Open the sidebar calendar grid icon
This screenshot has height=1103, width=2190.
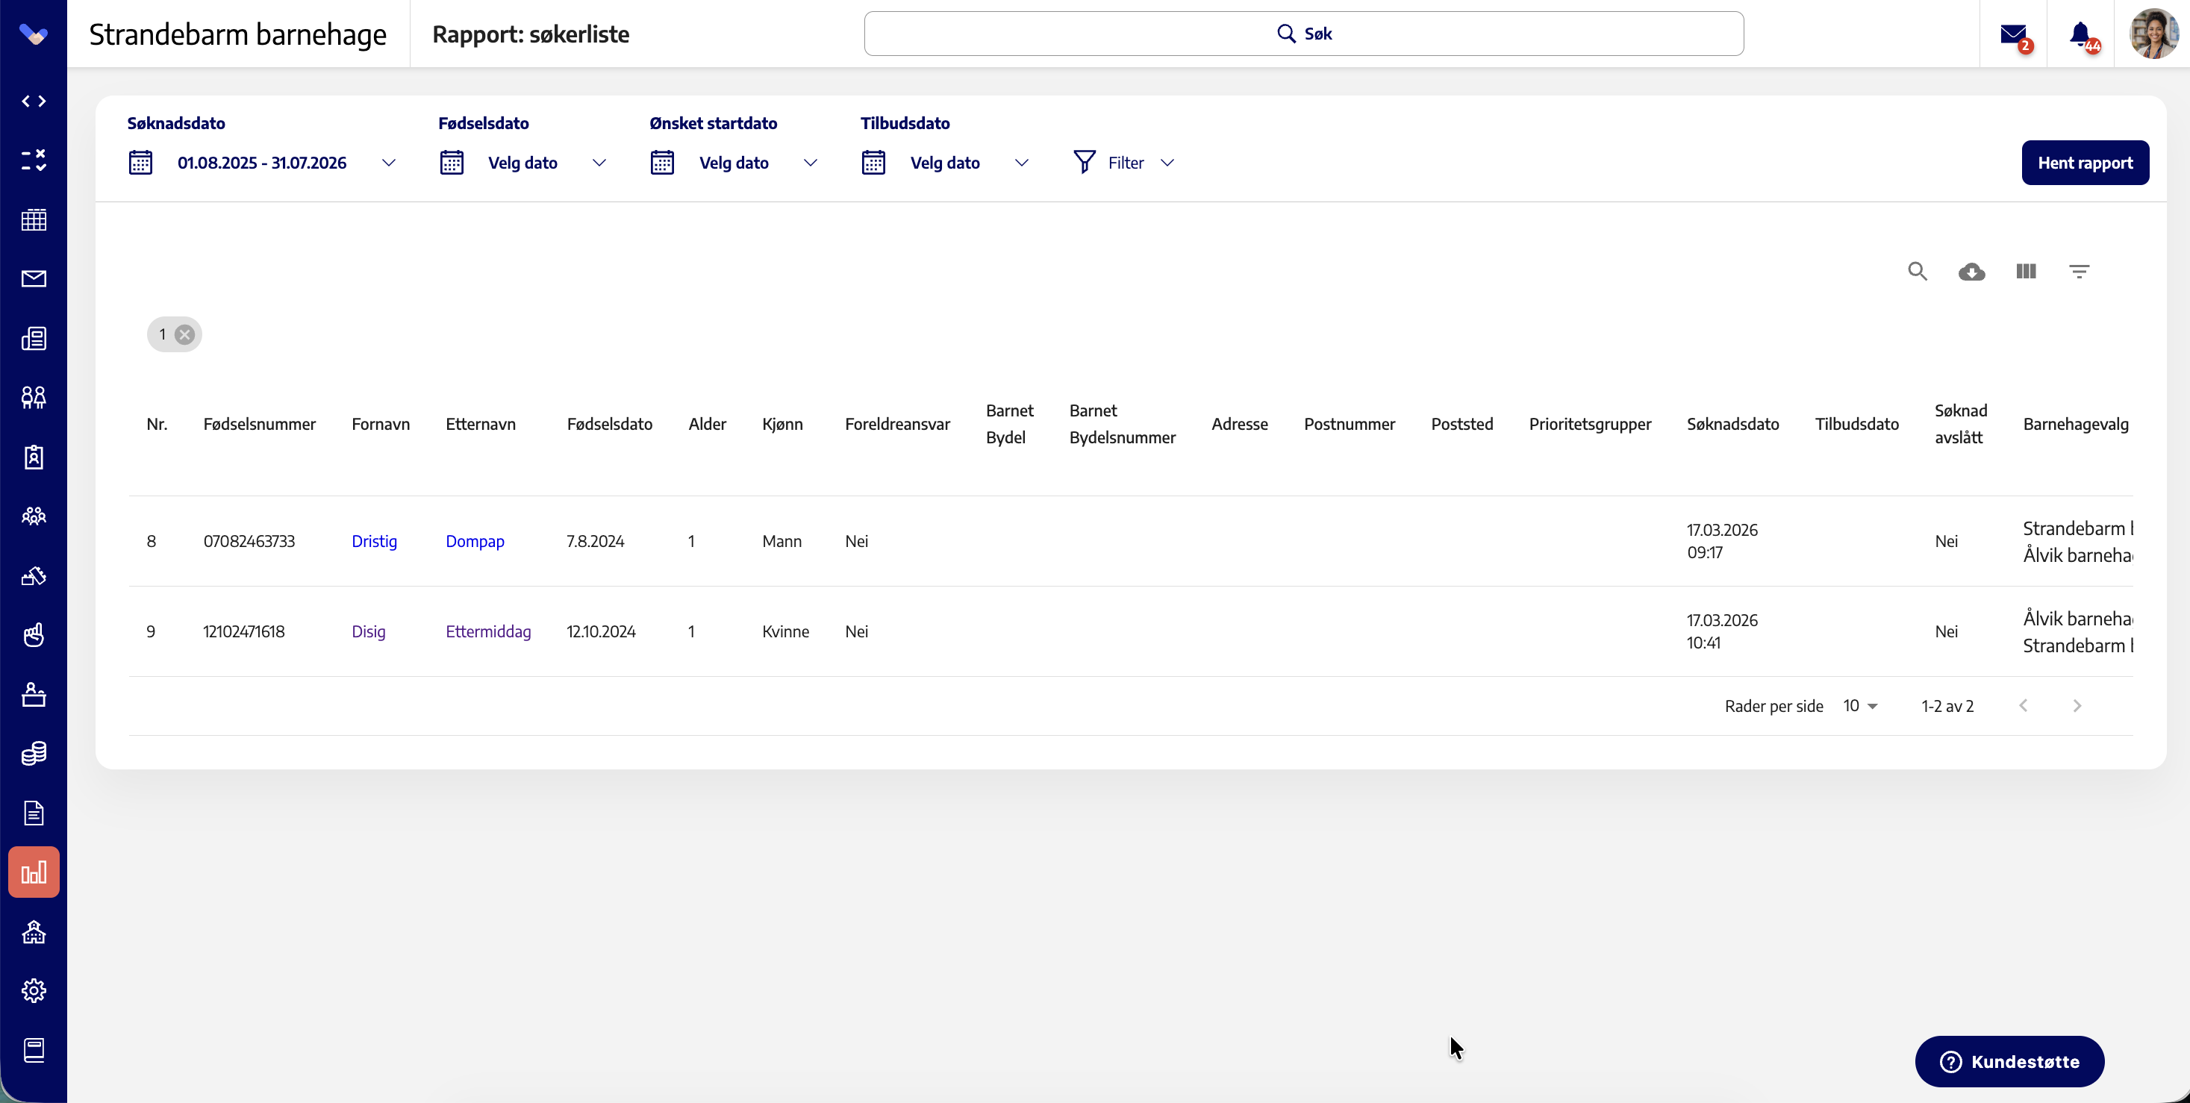tap(34, 220)
